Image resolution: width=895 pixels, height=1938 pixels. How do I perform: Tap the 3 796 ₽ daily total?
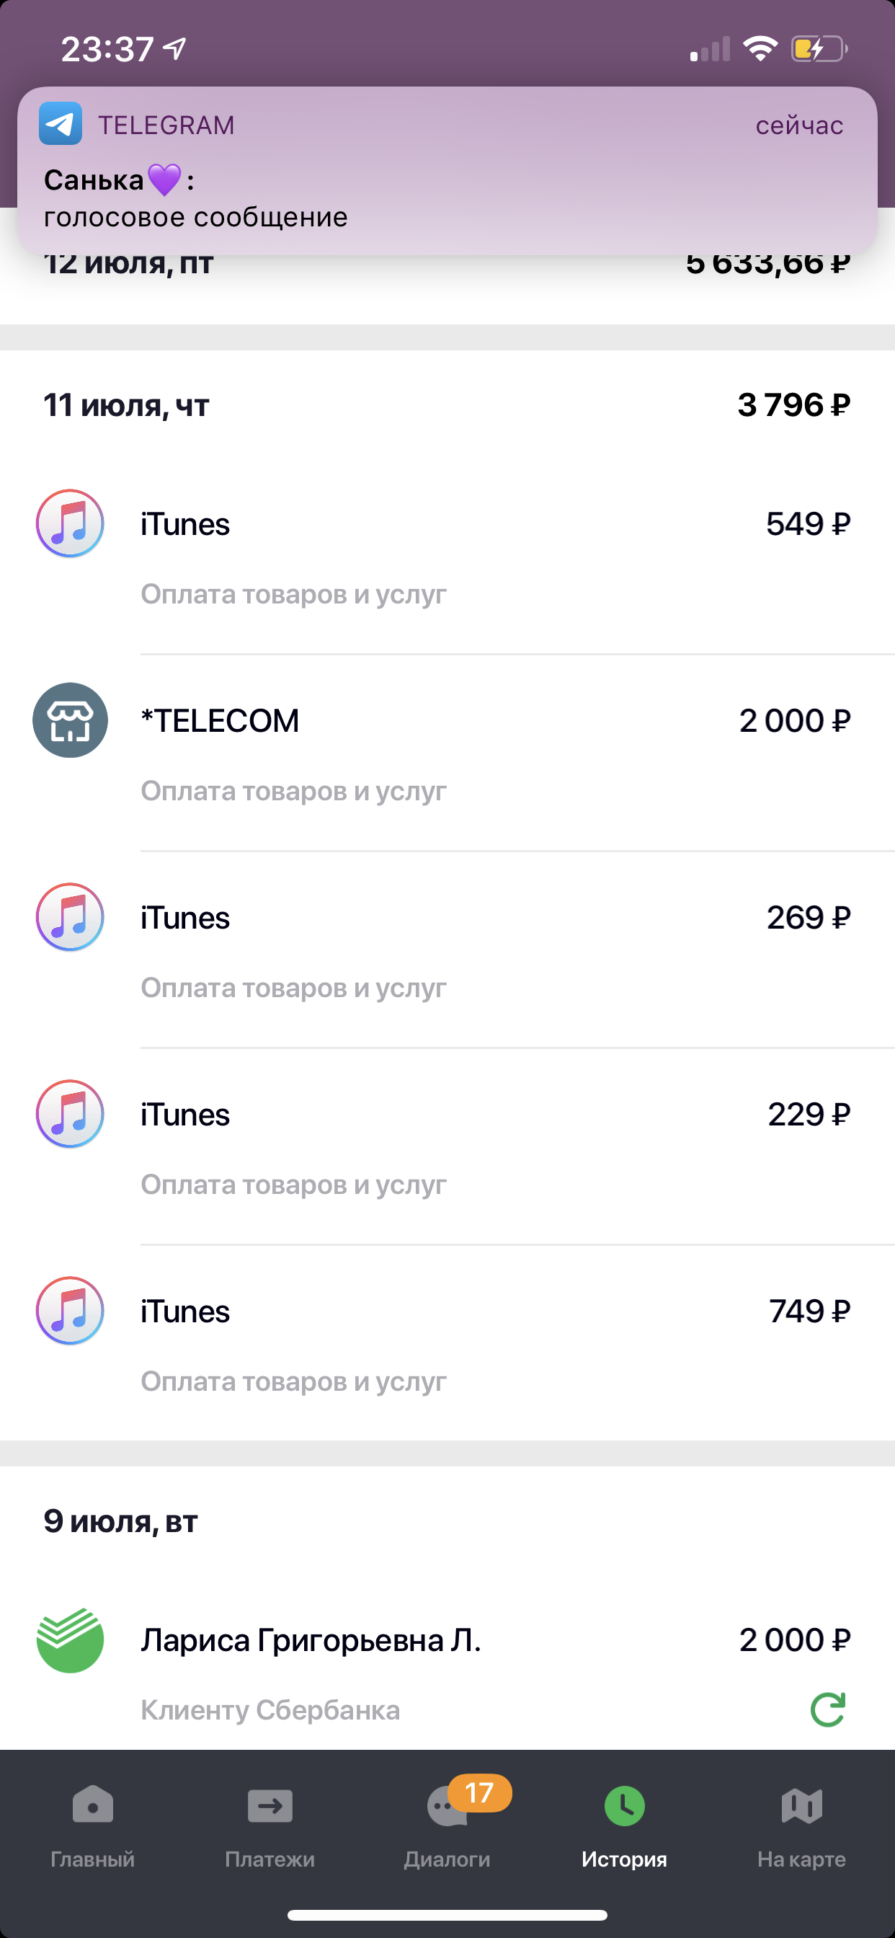click(793, 405)
